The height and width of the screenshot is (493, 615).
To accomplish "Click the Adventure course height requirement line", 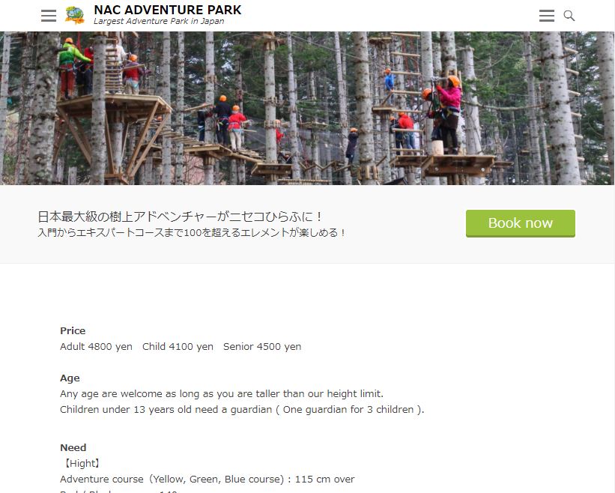I will click(x=207, y=480).
